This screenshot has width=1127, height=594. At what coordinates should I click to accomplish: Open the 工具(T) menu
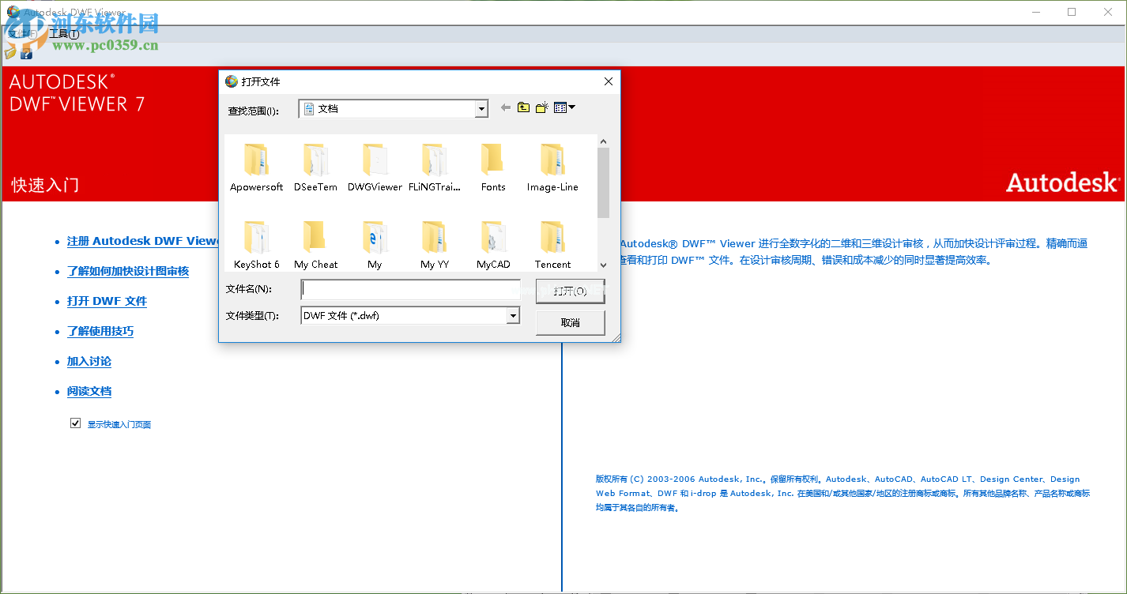point(64,33)
